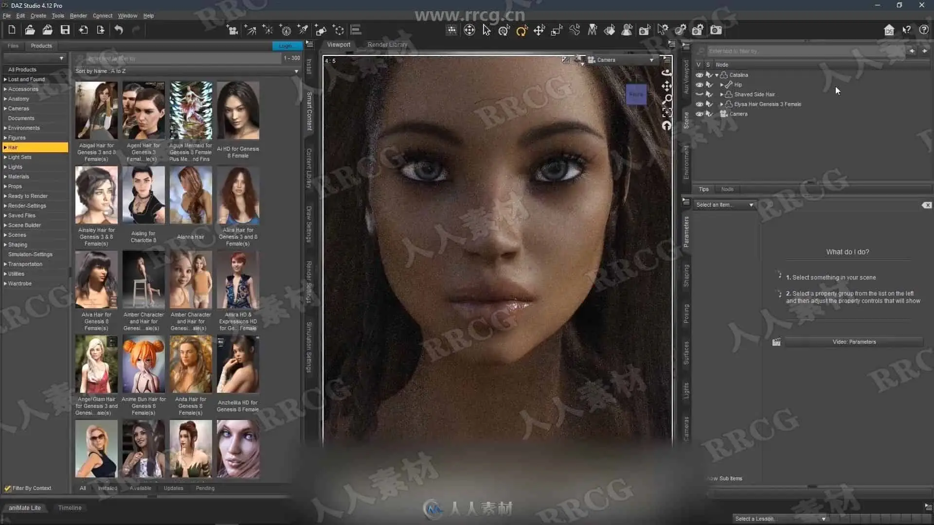The height and width of the screenshot is (525, 934).
Task: Click the Save scene floppy icon
Action: pyautogui.click(x=65, y=30)
